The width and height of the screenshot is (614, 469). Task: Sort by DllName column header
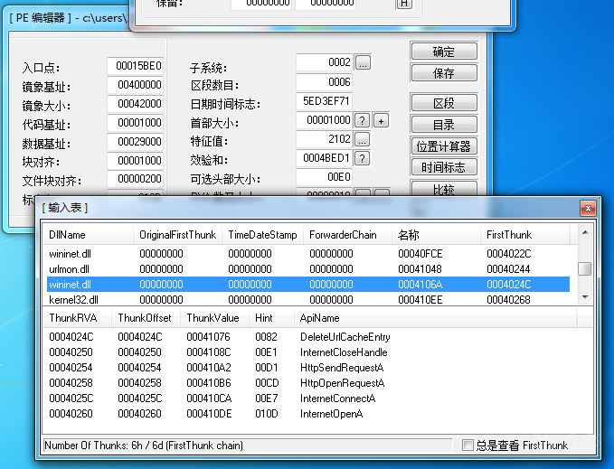[x=88, y=235]
